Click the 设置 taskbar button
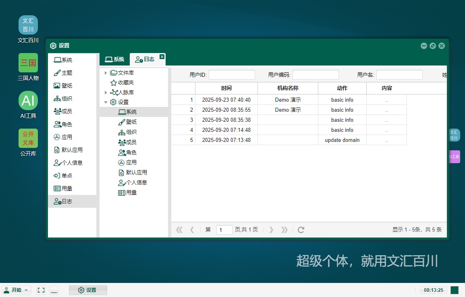Screen dimensions: 465x297 [88, 290]
